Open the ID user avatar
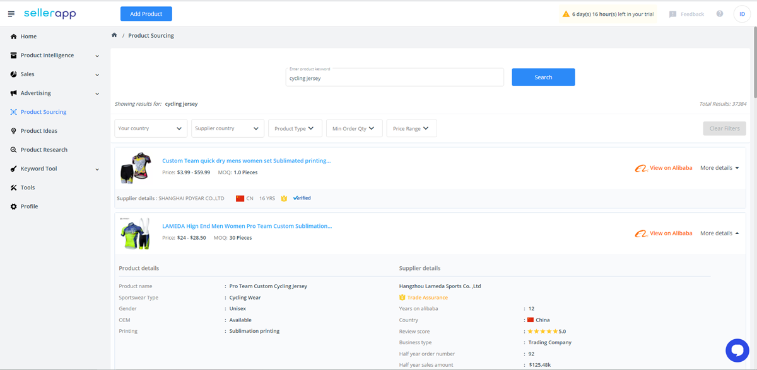The height and width of the screenshot is (370, 757). click(x=742, y=14)
